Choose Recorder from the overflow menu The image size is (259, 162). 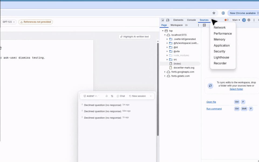220,63
